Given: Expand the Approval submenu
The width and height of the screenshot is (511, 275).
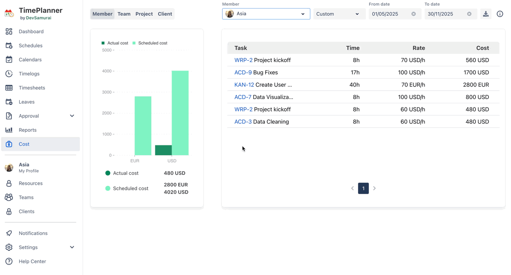Looking at the screenshot, I should pyautogui.click(x=72, y=116).
